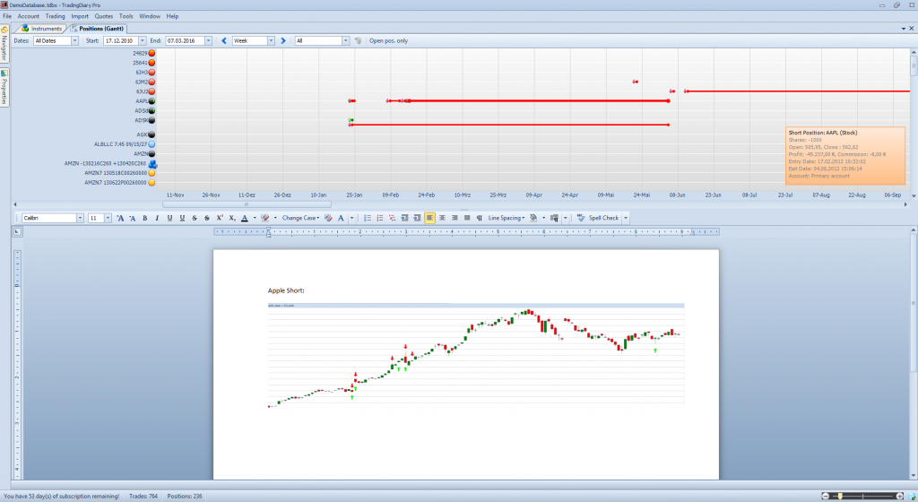
Task: Insert a bulleted list
Action: click(x=367, y=218)
